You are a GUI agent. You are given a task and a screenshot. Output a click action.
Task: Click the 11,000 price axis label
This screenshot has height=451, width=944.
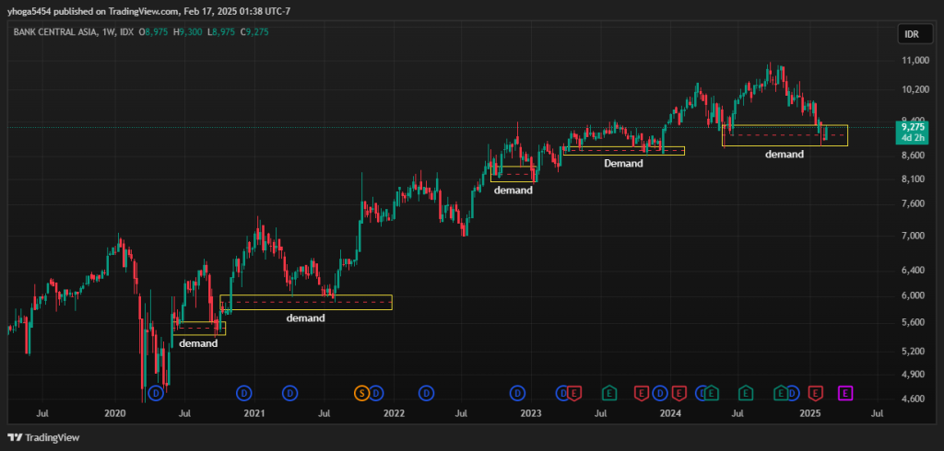coord(914,61)
